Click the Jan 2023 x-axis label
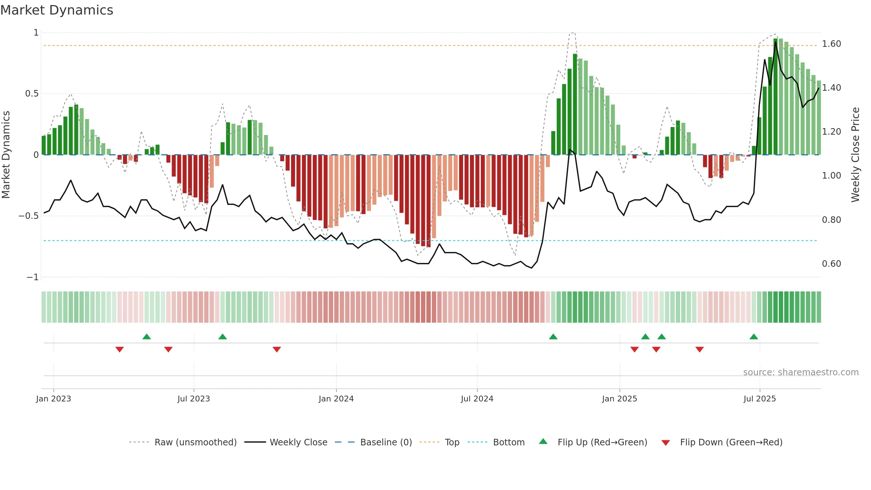The width and height of the screenshot is (871, 490). (x=54, y=399)
